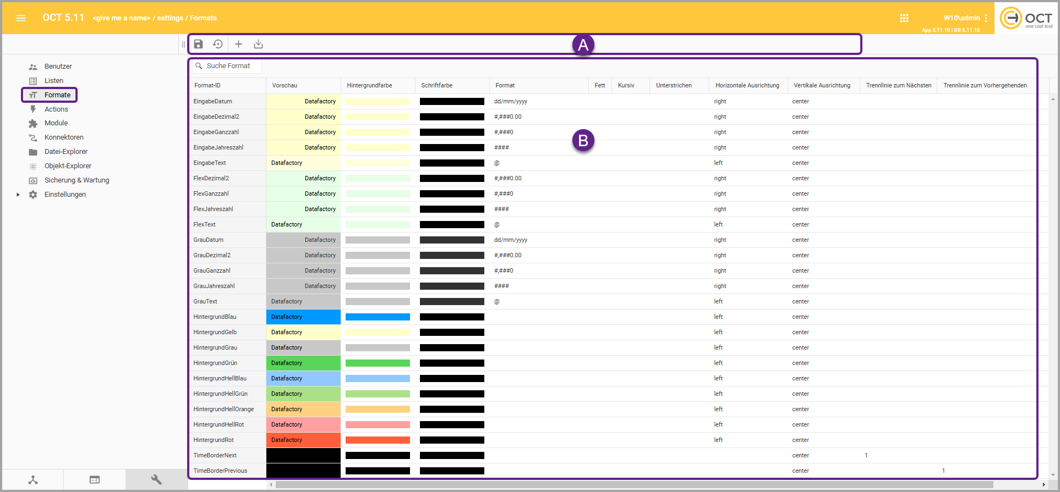The image size is (1060, 492).
Task: Switch to the wrench settings tab at bottom
Action: (156, 479)
